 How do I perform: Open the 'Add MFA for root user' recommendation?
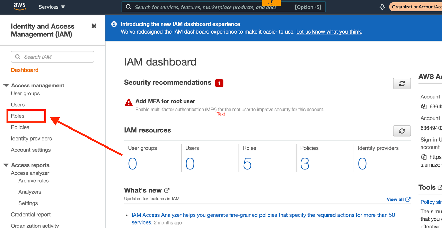point(165,101)
